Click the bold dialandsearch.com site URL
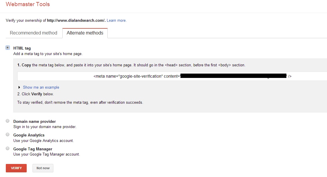 tap(76, 20)
